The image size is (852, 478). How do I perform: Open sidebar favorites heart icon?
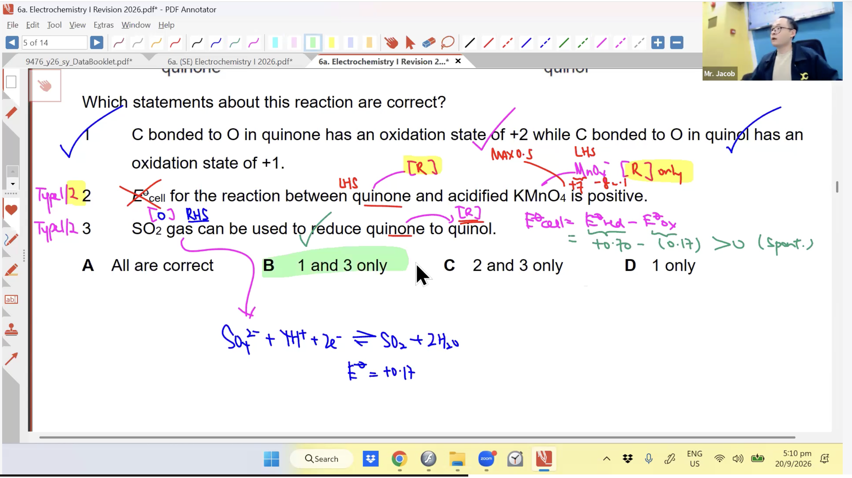(x=11, y=210)
